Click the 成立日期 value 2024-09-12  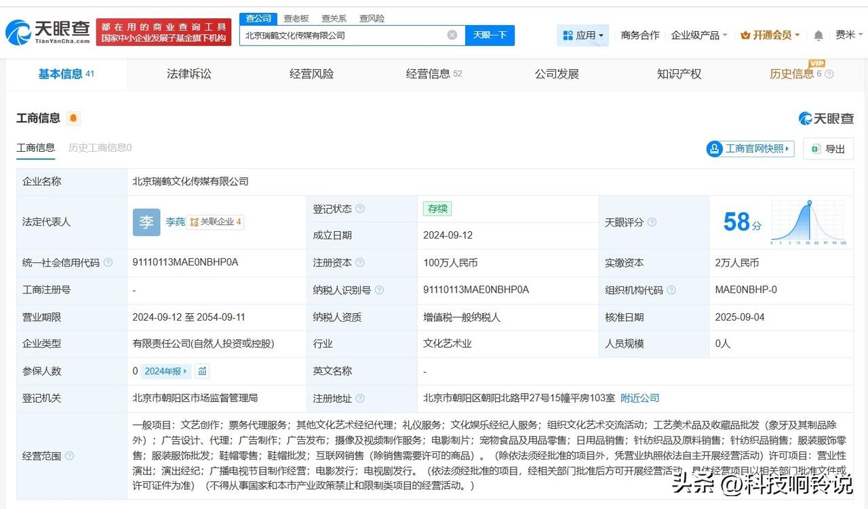[x=448, y=235]
